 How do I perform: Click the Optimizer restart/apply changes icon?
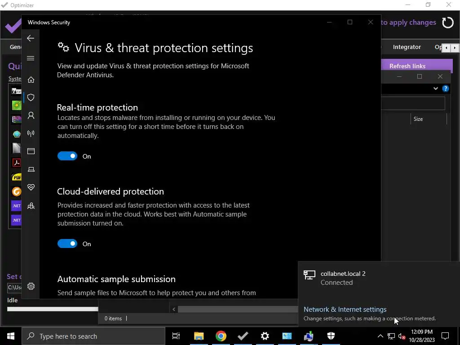click(448, 22)
